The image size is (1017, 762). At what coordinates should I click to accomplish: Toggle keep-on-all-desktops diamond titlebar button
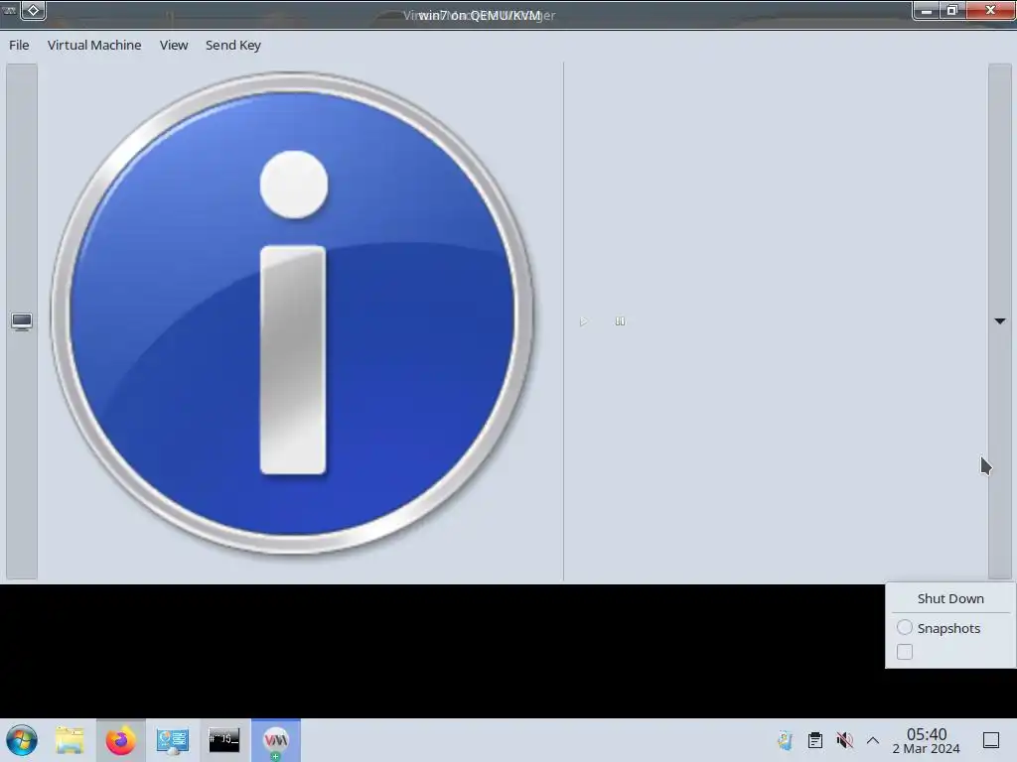33,10
